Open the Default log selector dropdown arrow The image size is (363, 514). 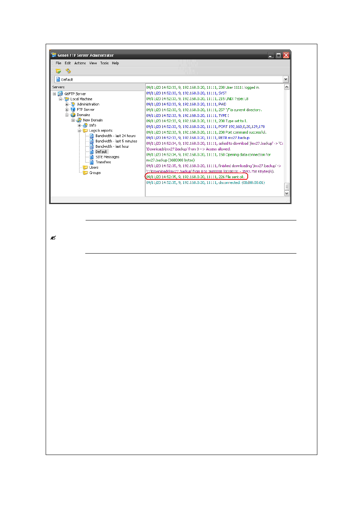(286, 80)
